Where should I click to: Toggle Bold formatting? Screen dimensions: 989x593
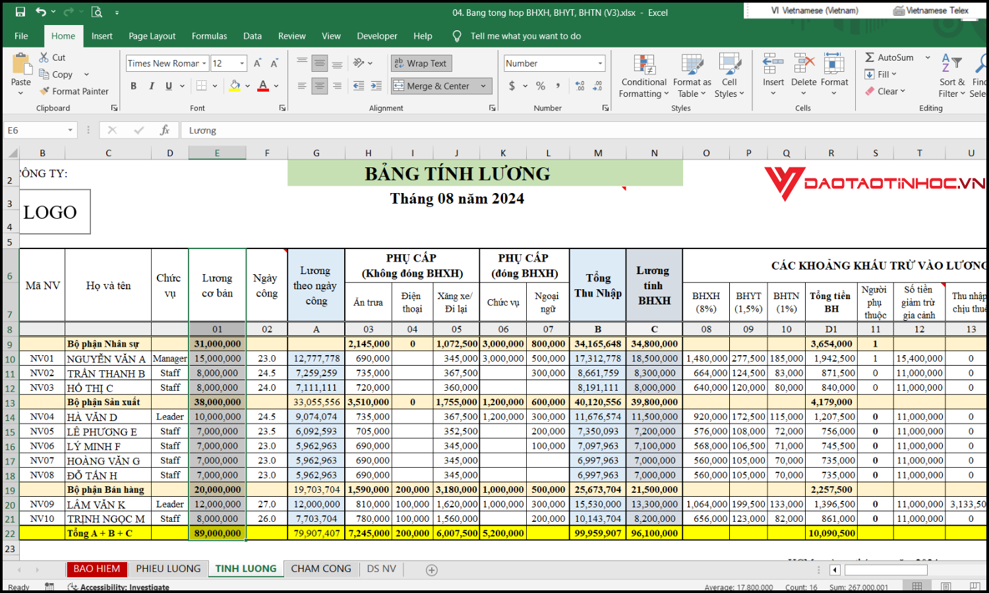134,86
